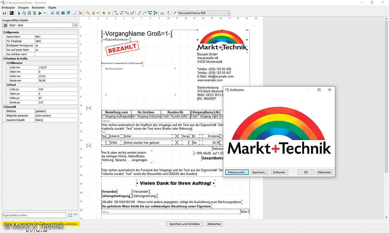Click the 'Nur auf erster Seite' value

coord(56,50)
